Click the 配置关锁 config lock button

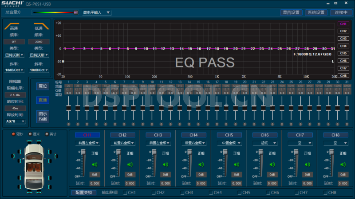[x=84, y=193]
